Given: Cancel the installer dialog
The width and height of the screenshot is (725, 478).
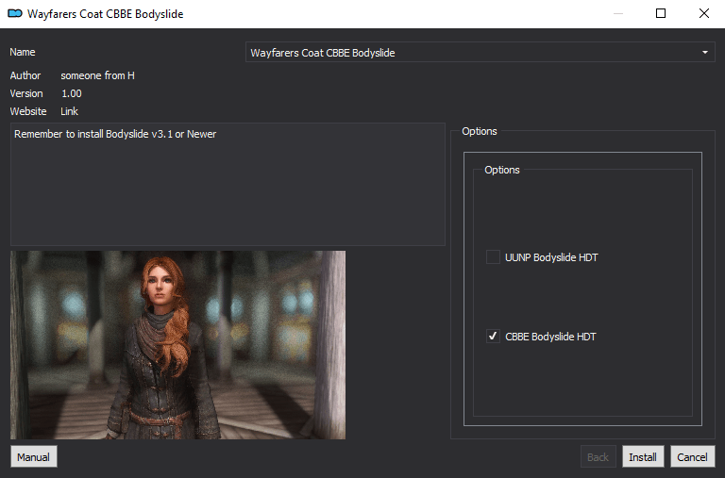Looking at the screenshot, I should pyautogui.click(x=692, y=456).
